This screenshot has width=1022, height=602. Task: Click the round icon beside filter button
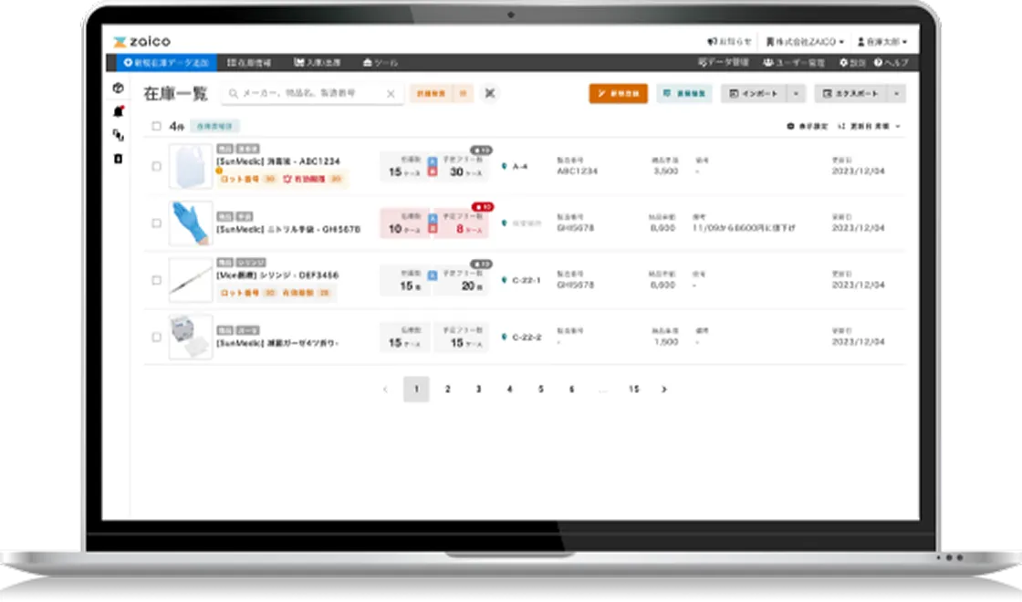coord(490,93)
